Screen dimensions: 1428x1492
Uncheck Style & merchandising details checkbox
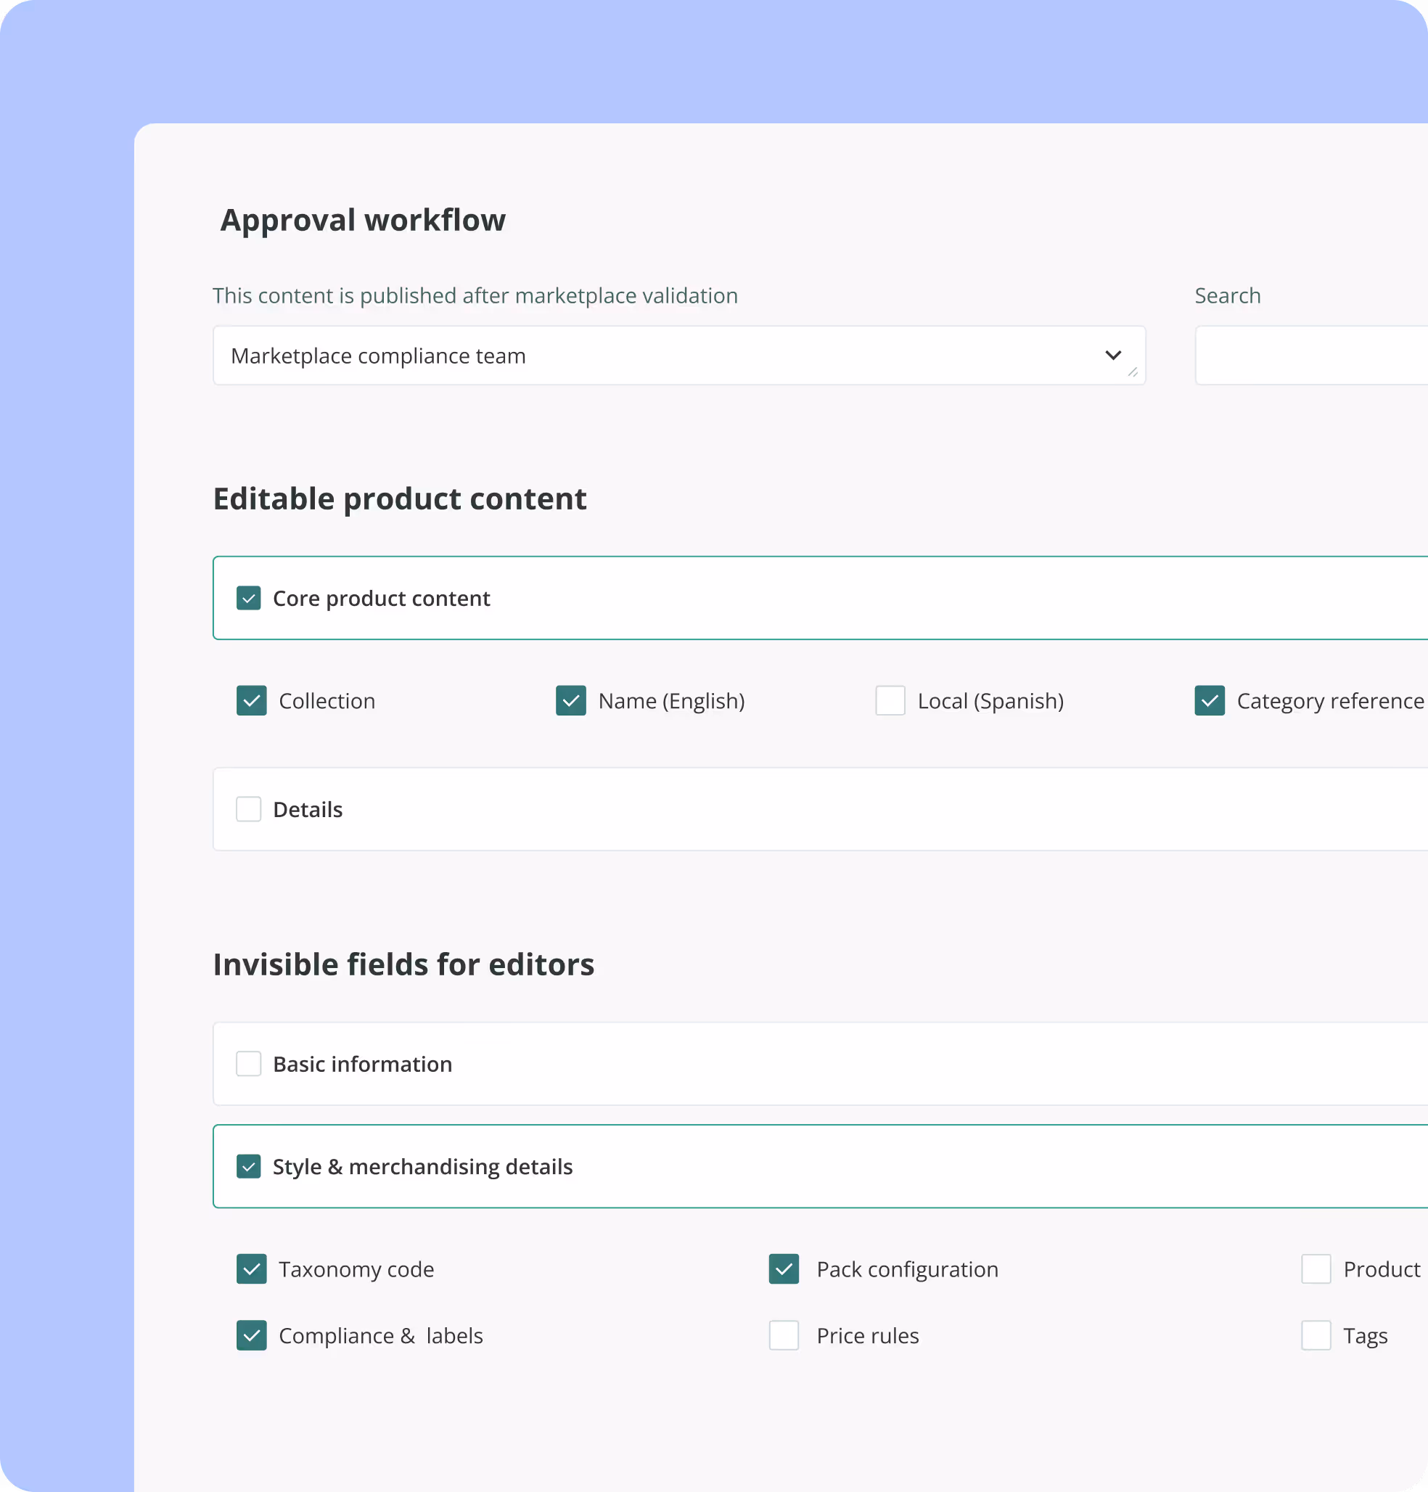248,1166
